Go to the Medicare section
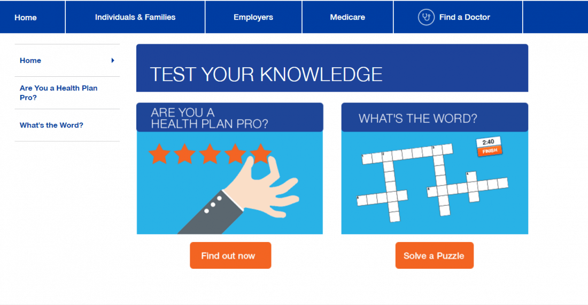Image resolution: width=588 pixels, height=305 pixels. point(347,17)
